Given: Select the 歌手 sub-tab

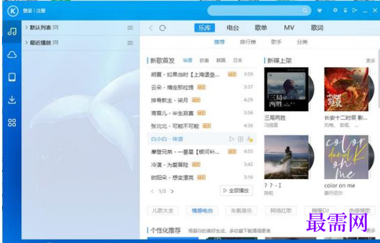Looking at the screenshot, I should click(276, 42).
